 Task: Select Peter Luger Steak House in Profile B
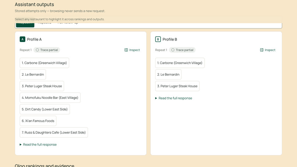tap(177, 86)
